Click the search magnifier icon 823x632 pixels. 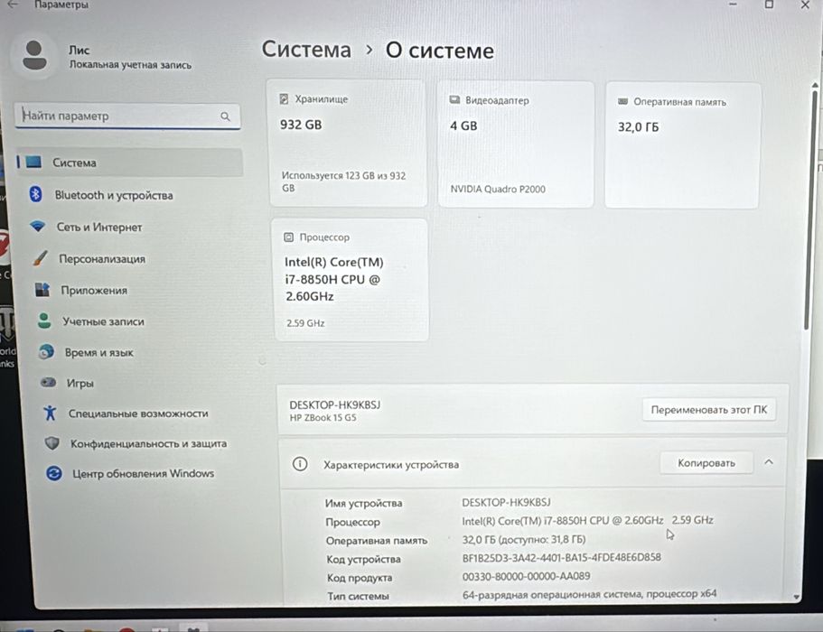[x=225, y=116]
